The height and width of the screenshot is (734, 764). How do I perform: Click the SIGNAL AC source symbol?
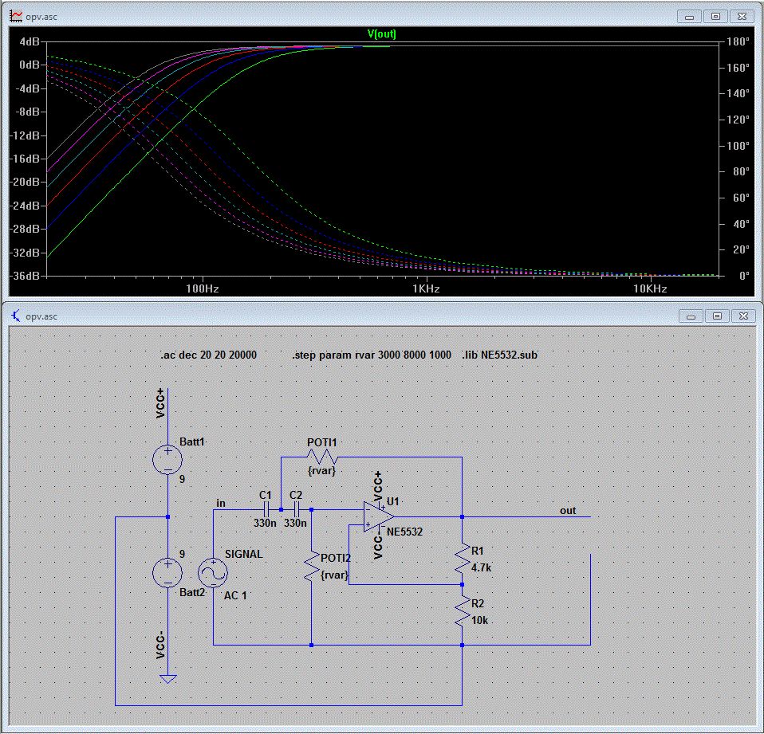pos(213,572)
